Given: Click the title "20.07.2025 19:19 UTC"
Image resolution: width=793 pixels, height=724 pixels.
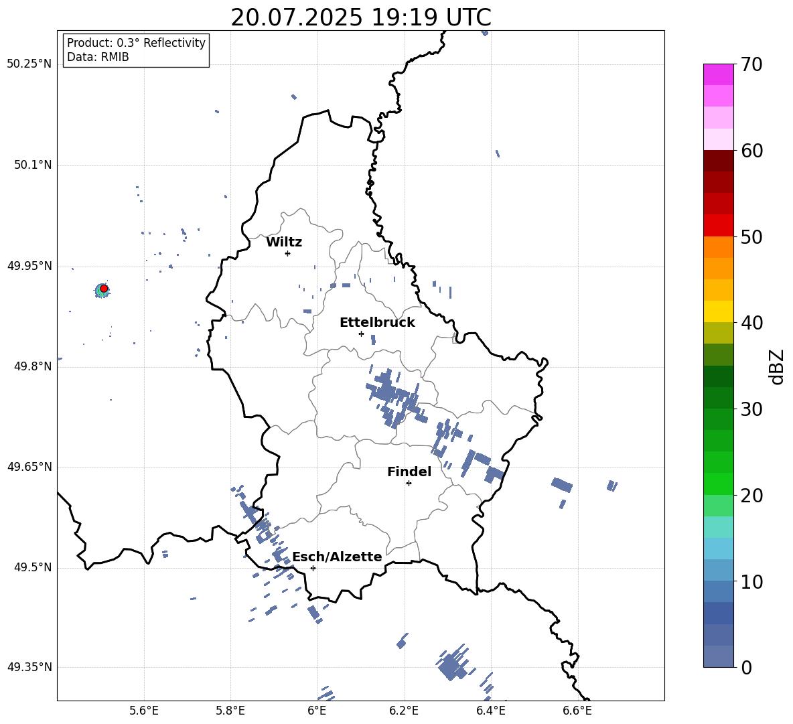Looking at the screenshot, I should tap(360, 17).
